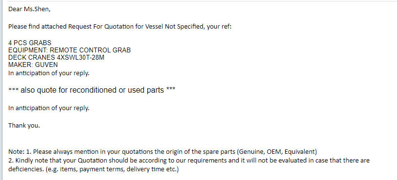Click the phrase 'Vessel Not Specified'
Viewport: 397px width, 180px height.
click(174, 27)
